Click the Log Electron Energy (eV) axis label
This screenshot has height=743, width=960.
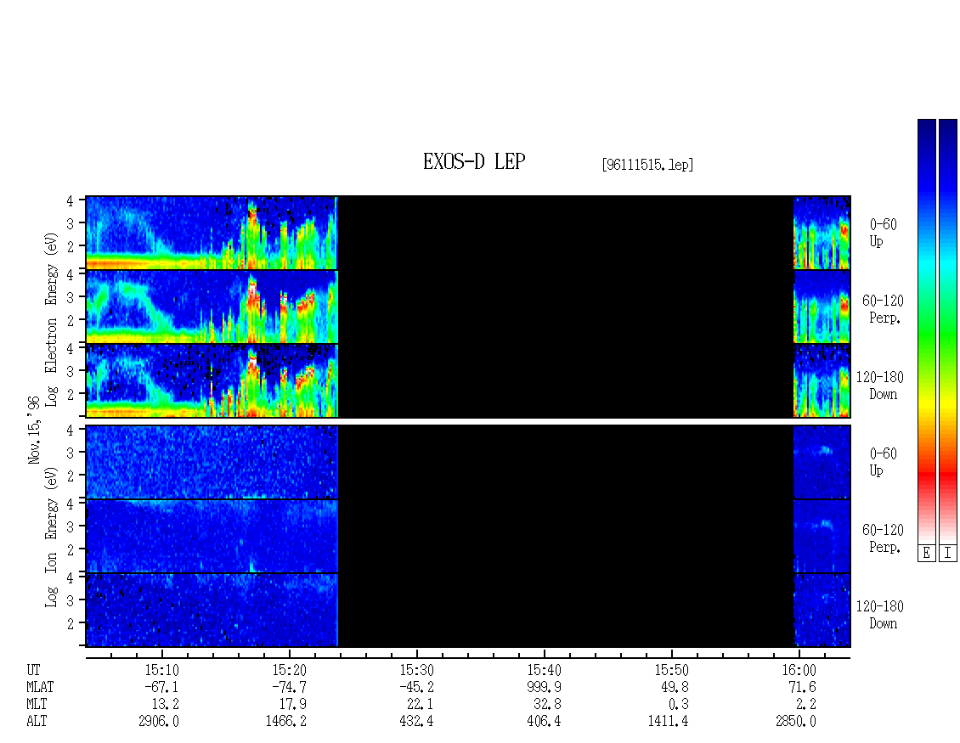tap(52, 319)
